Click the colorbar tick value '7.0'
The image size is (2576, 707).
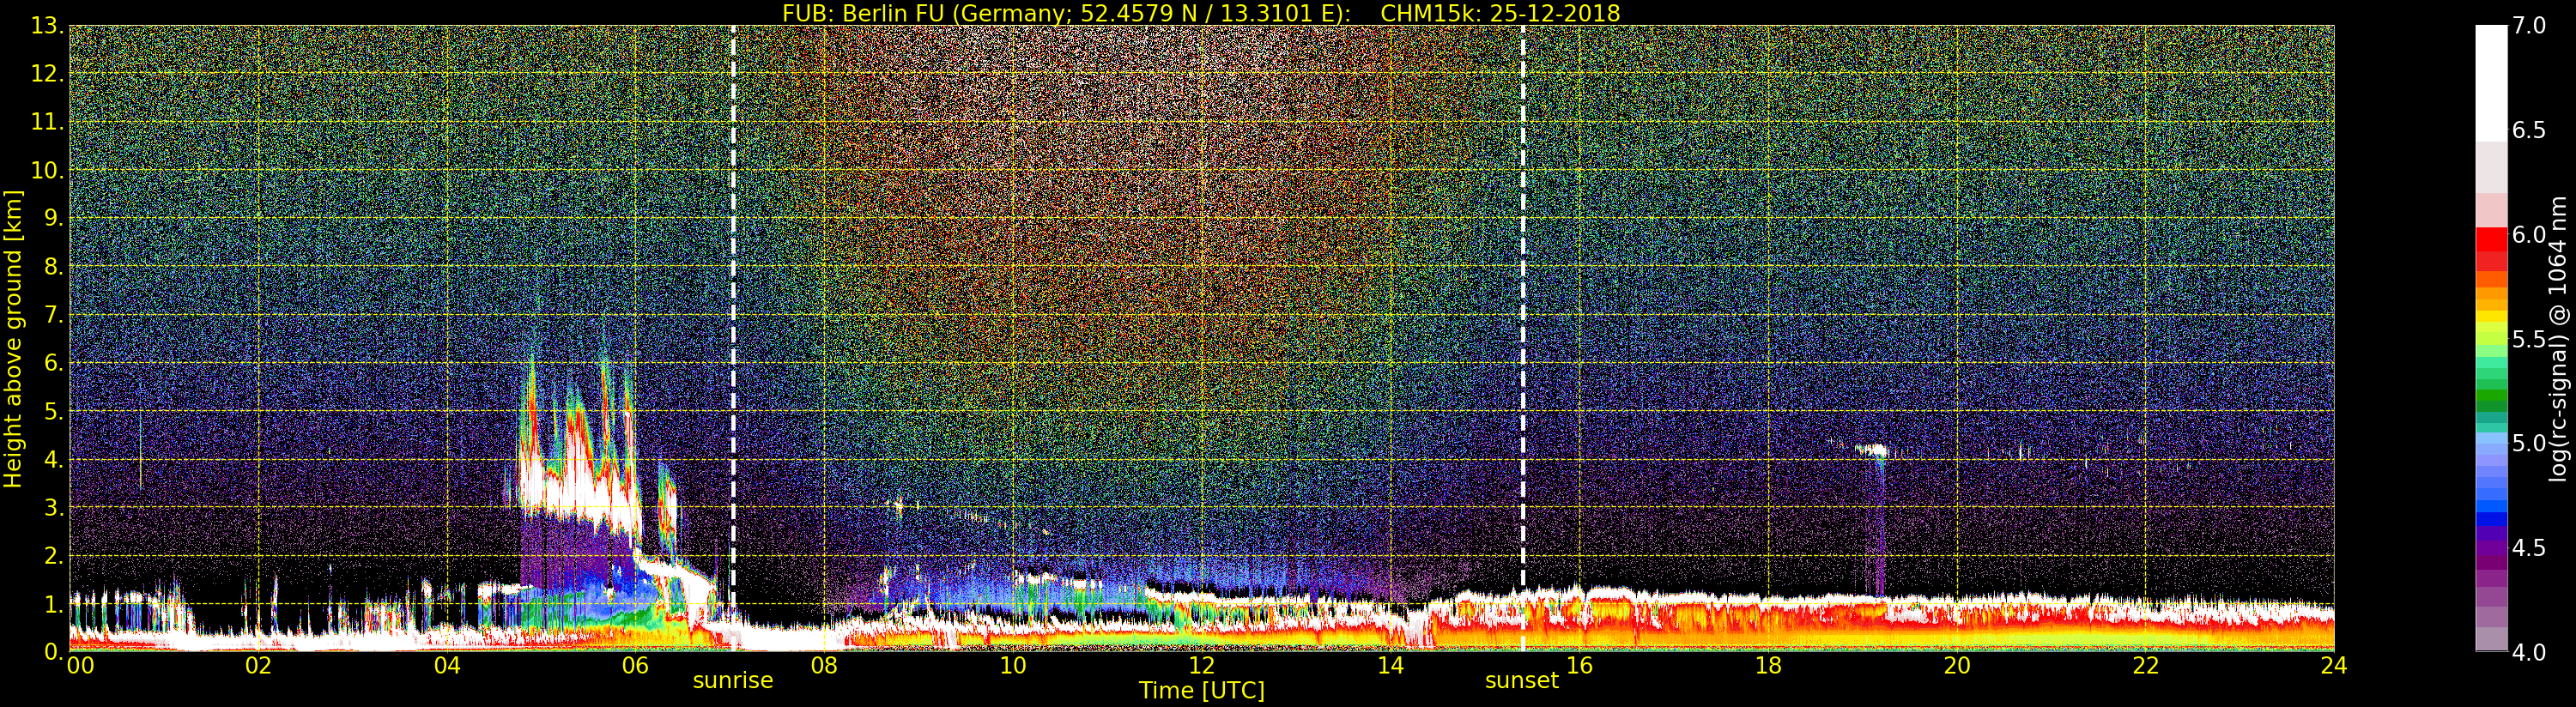pyautogui.click(x=2529, y=26)
